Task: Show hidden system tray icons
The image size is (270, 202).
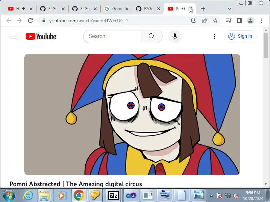Action: click(212, 196)
